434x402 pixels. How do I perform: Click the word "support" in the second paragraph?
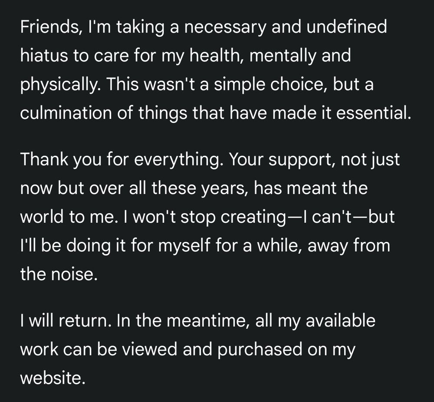302,160
